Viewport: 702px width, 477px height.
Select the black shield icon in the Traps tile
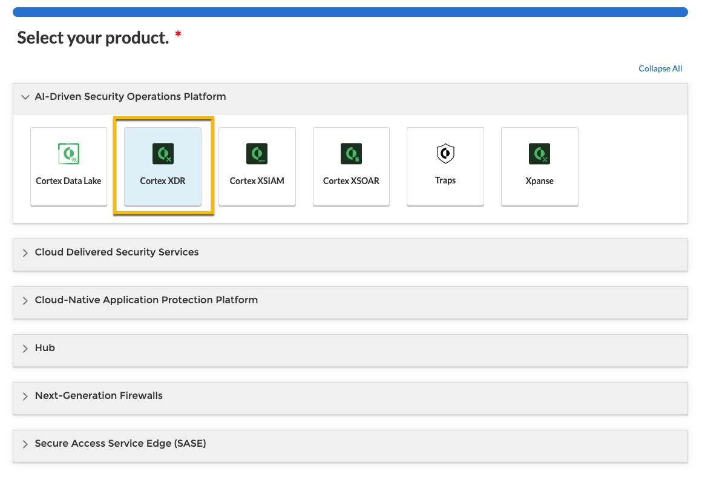[x=445, y=153]
